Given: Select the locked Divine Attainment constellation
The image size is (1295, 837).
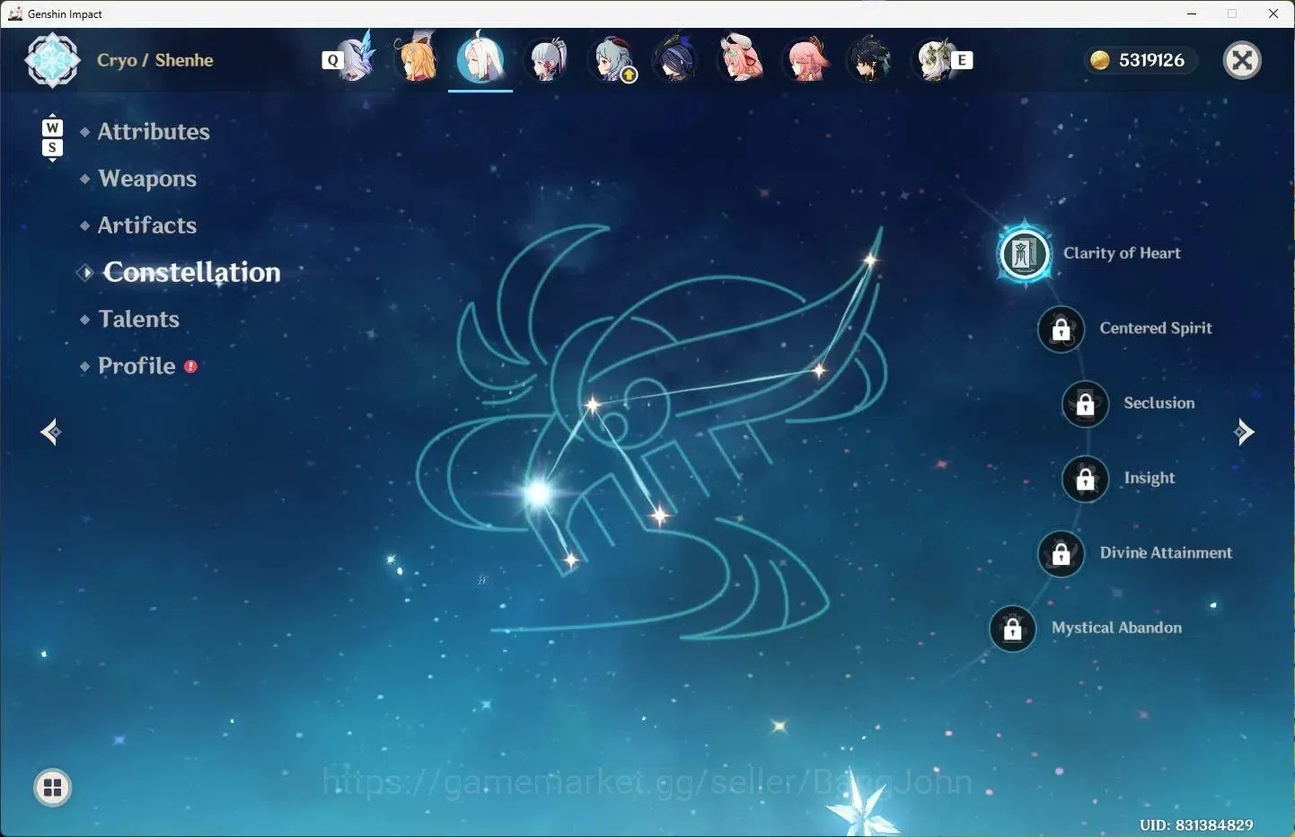Looking at the screenshot, I should pos(1062,553).
